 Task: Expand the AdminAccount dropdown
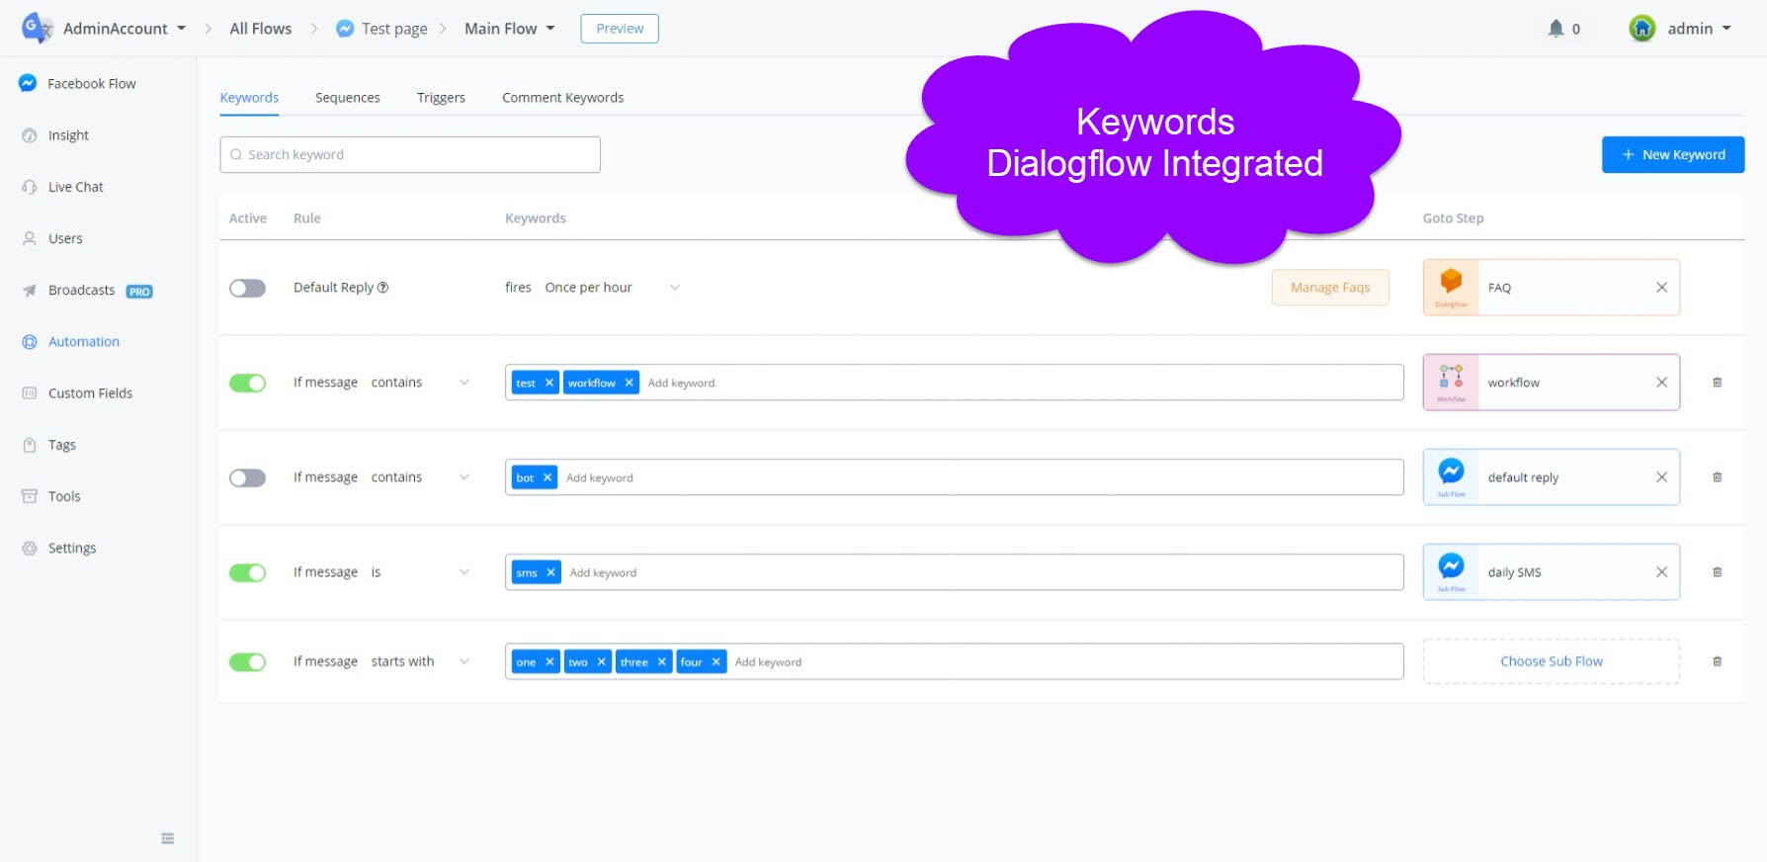pos(124,29)
